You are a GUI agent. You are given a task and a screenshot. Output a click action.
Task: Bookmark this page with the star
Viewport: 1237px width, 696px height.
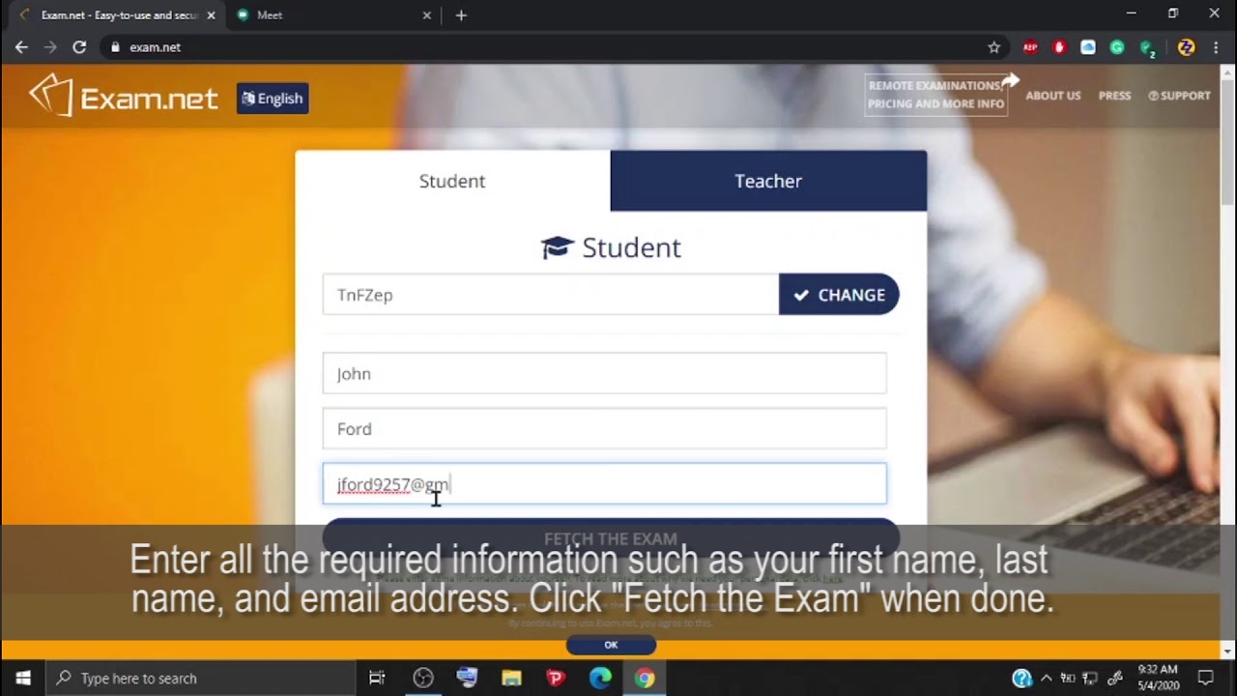pos(993,46)
